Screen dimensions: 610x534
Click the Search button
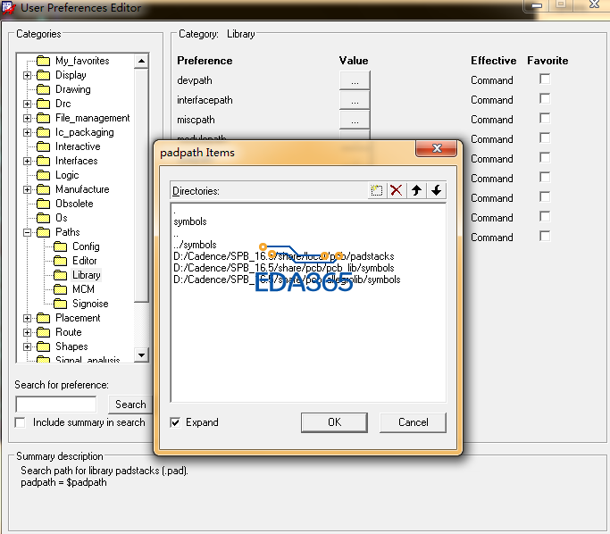[x=130, y=405]
